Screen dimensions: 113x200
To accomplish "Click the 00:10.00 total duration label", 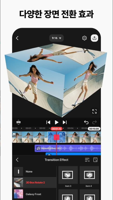I will [x=94, y=129].
